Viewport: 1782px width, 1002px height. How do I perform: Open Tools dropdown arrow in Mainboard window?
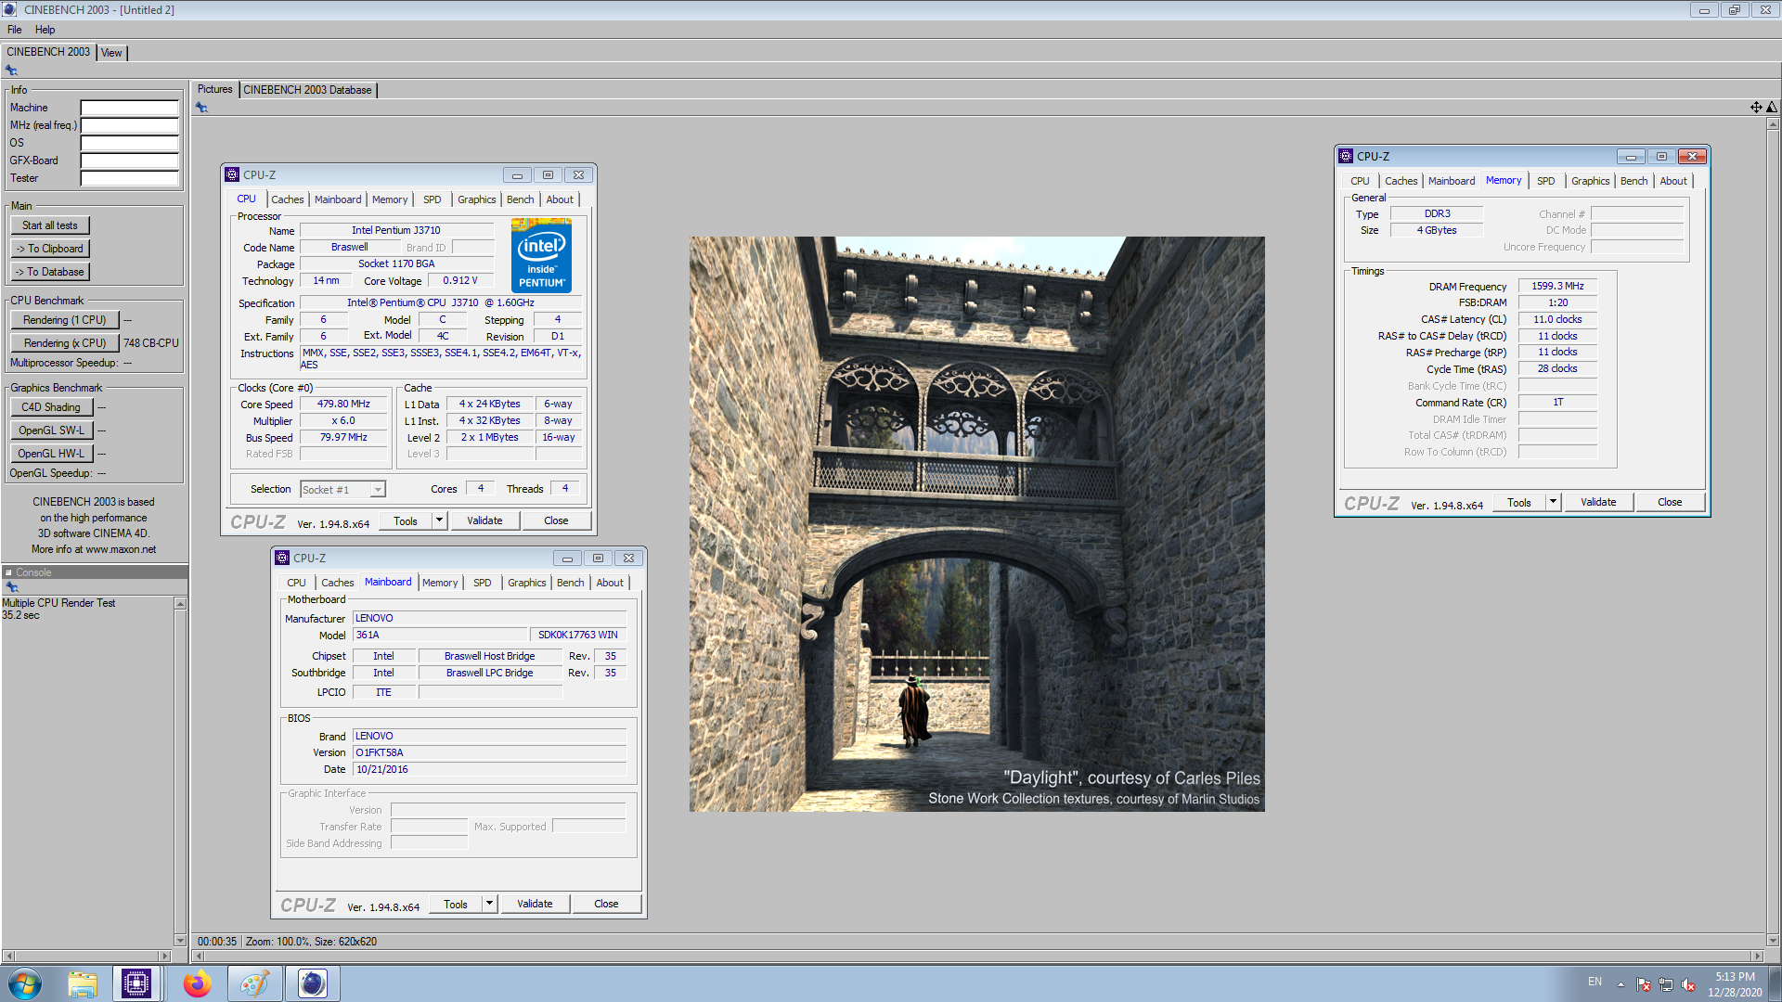coord(490,904)
